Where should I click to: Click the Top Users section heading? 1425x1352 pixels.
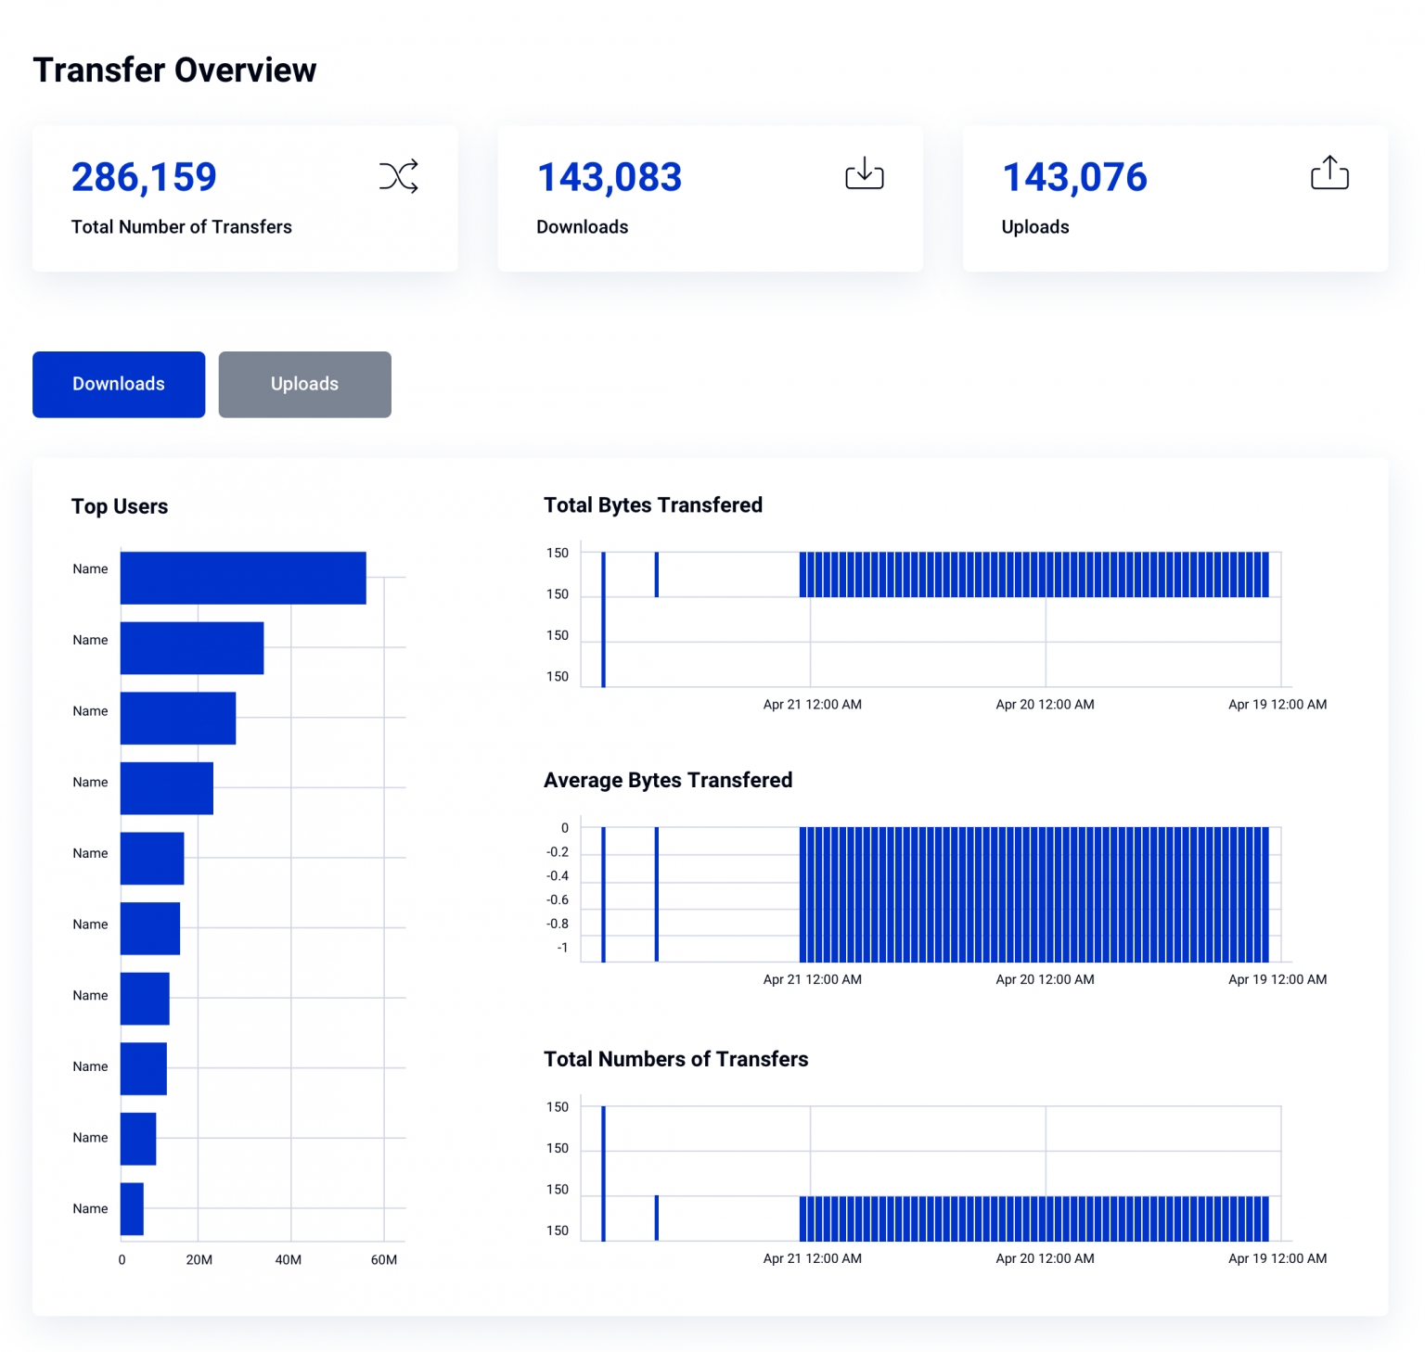(x=120, y=506)
